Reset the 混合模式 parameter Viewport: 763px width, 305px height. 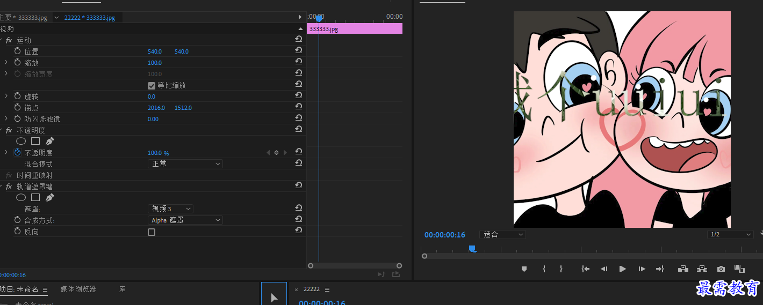coord(298,163)
